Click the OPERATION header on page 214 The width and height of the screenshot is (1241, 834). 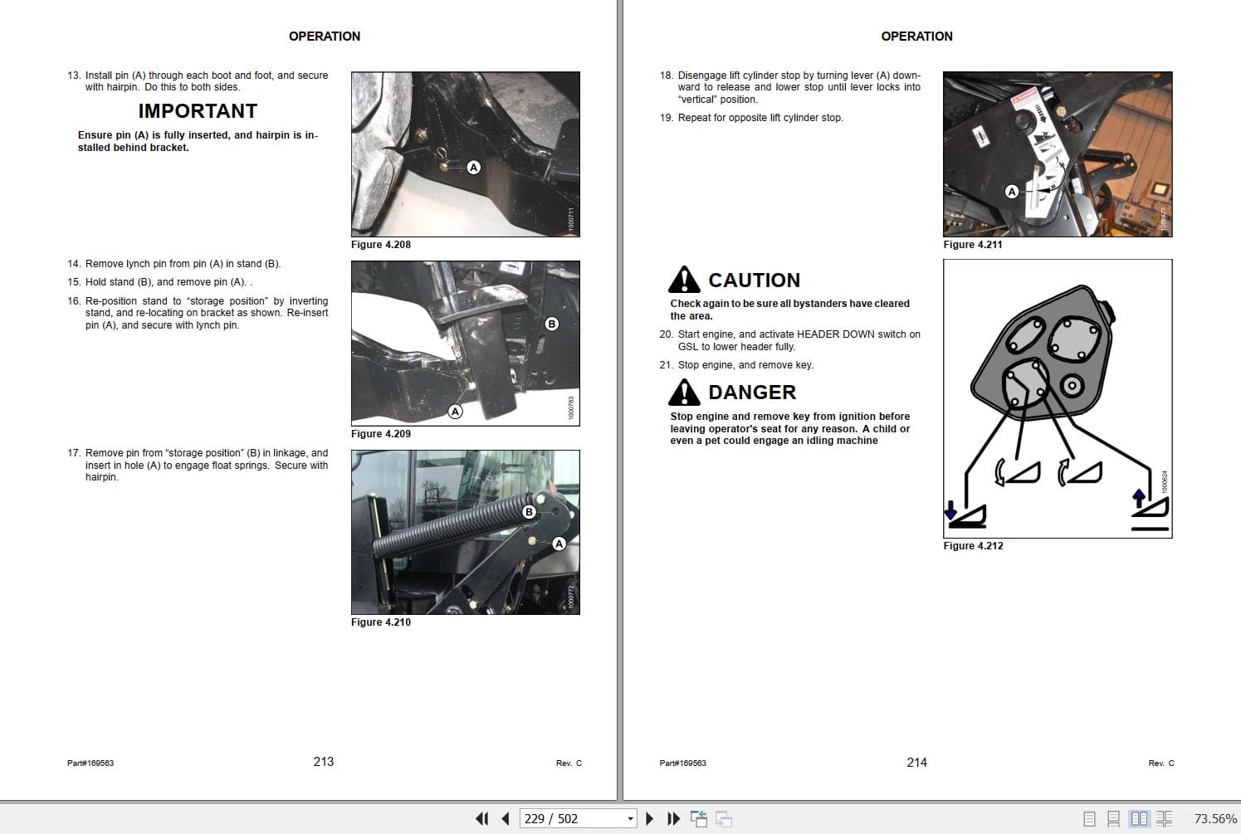click(x=917, y=37)
